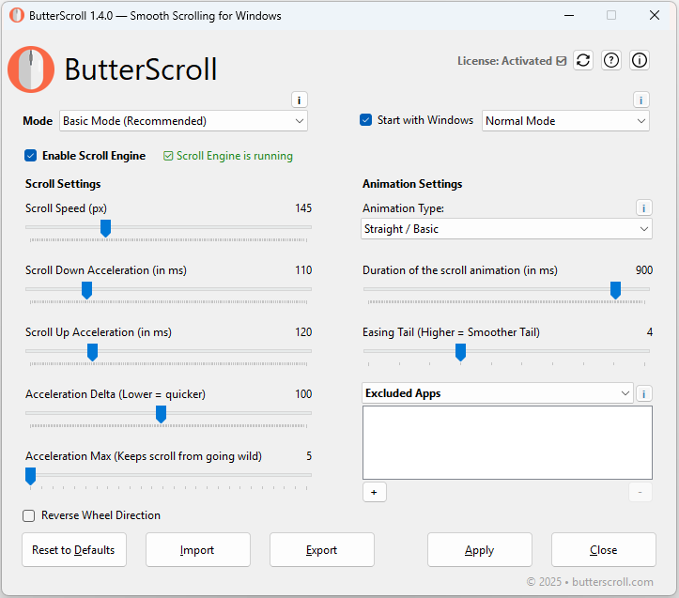Image resolution: width=679 pixels, height=598 pixels.
Task: Click the about info circle icon
Action: click(640, 60)
